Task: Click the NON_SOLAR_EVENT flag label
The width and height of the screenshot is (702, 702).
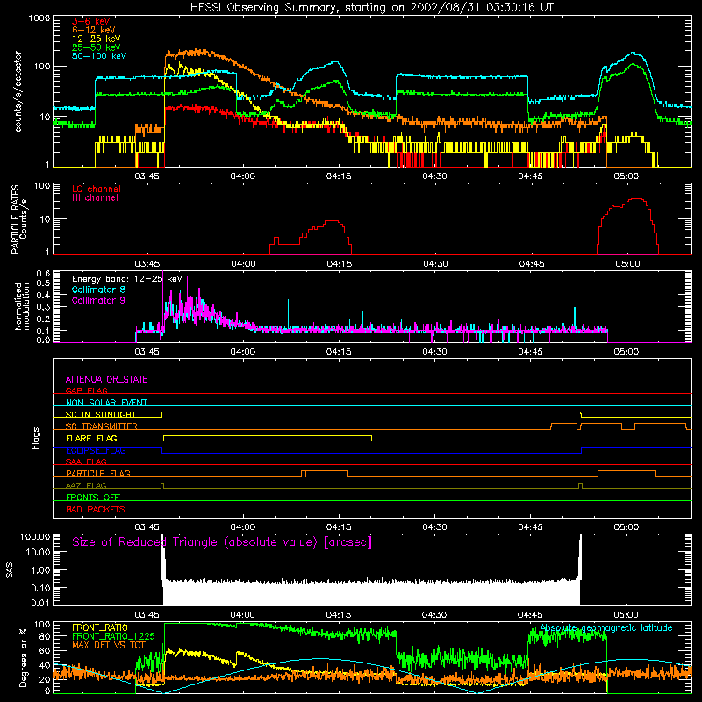Action: click(x=106, y=403)
